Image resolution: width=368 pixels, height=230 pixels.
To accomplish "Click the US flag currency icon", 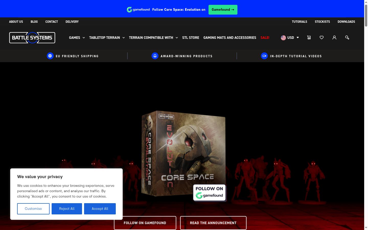I will 283,38.
